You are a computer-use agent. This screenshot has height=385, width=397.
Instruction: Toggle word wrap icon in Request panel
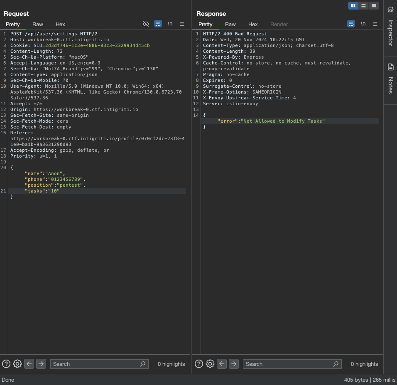tap(158, 24)
